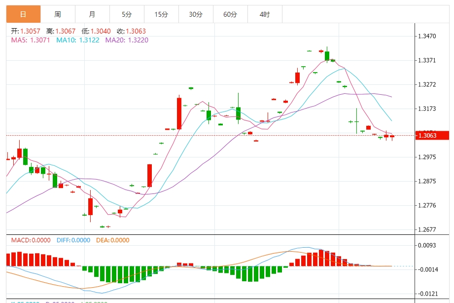Open the 4时 timeframe tab
The width and height of the screenshot is (454, 303).
(265, 14)
